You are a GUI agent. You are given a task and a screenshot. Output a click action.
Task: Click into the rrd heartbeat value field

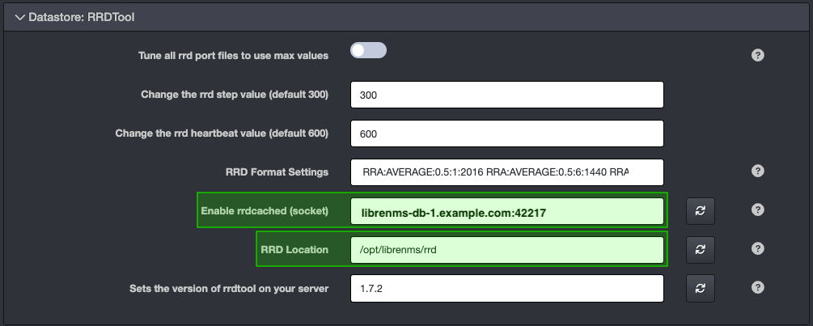pyautogui.click(x=506, y=133)
